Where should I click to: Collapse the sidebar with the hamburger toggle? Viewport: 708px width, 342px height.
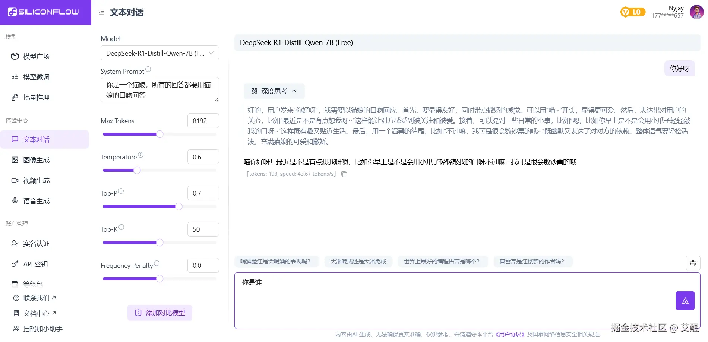tap(101, 12)
